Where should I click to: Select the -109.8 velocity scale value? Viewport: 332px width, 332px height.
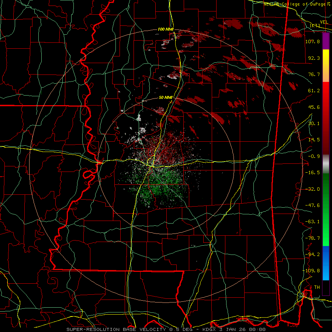tap(311, 271)
